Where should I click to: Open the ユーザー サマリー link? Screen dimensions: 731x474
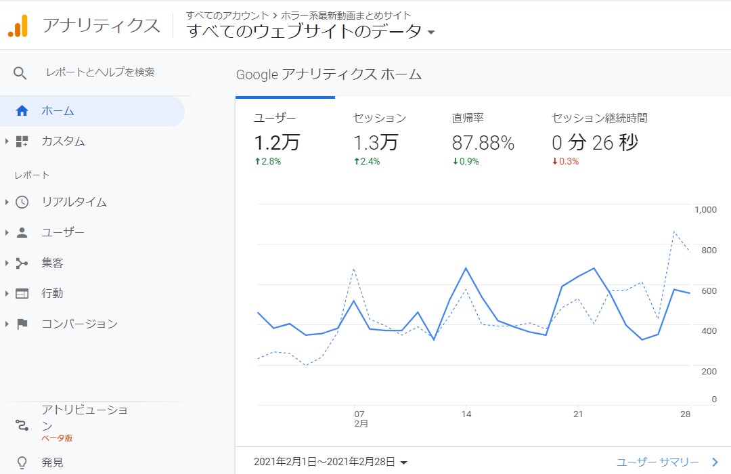click(658, 462)
